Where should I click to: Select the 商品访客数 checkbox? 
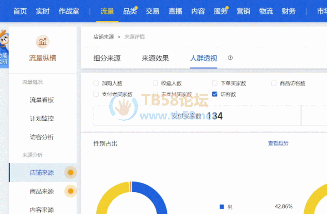[x=274, y=83]
